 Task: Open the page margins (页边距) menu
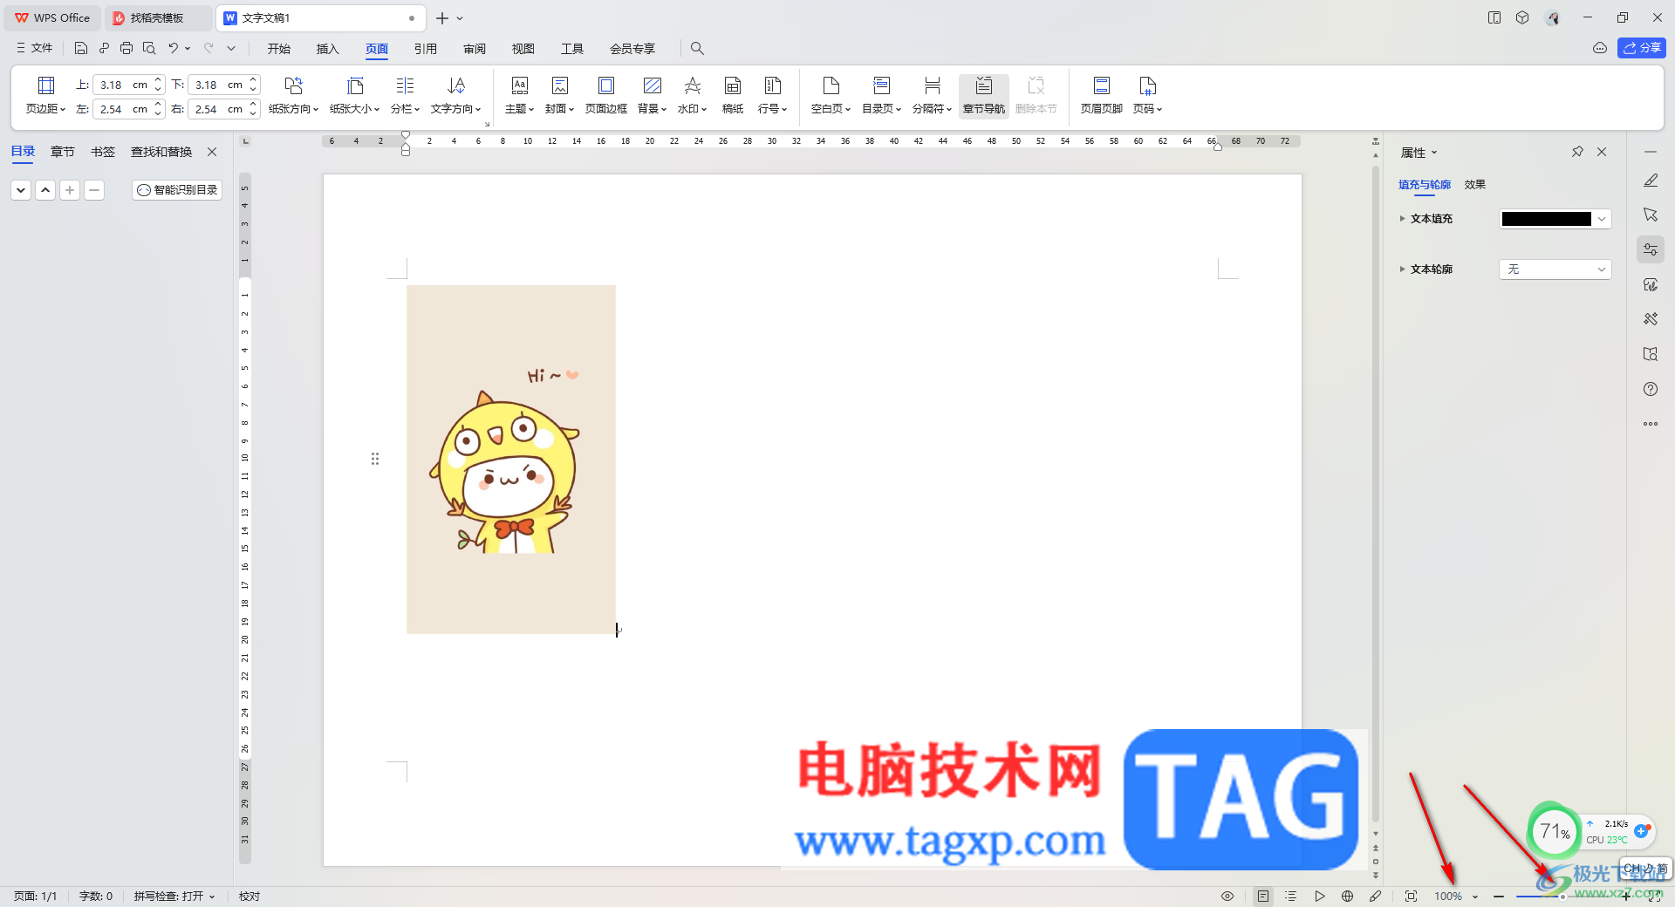45,95
